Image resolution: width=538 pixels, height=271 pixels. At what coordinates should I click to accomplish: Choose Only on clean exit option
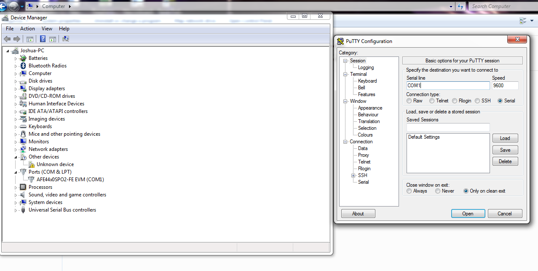point(466,191)
